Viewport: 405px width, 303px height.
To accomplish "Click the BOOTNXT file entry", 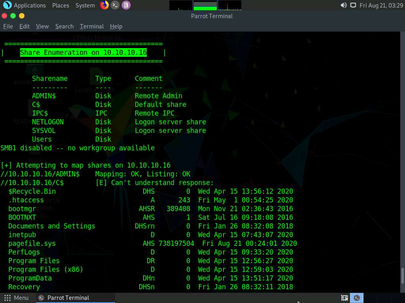I will click(22, 217).
